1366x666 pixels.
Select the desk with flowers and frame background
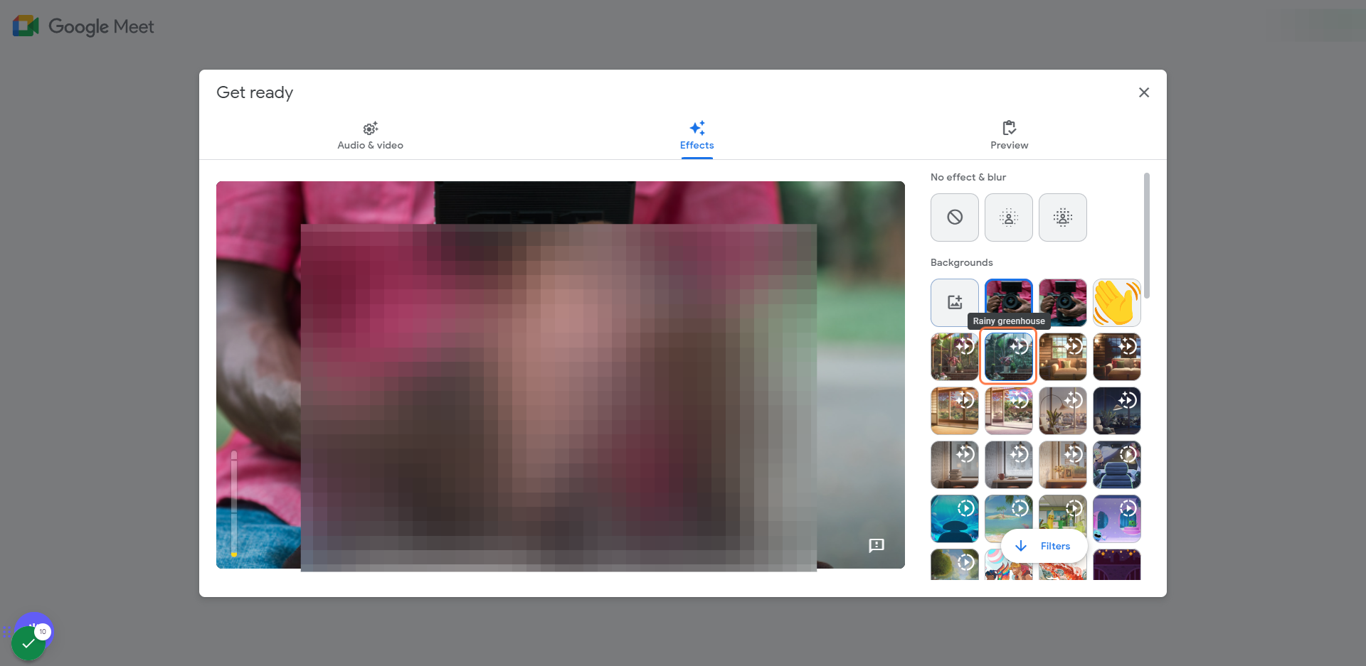(1063, 465)
